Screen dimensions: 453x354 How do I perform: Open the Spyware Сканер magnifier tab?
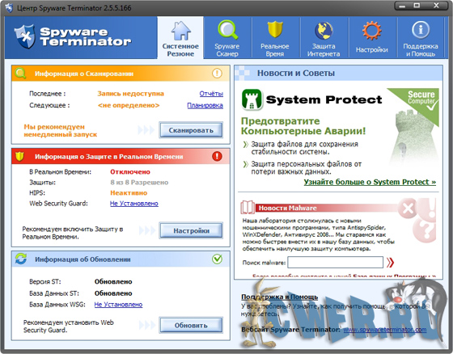227,38
